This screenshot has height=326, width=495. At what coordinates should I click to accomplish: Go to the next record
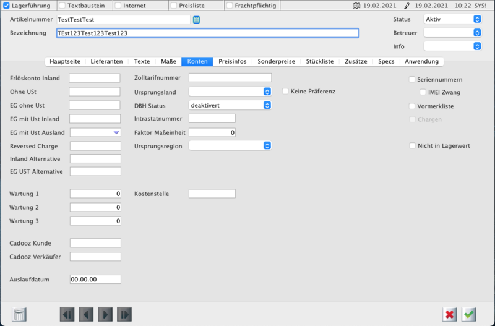click(x=105, y=314)
